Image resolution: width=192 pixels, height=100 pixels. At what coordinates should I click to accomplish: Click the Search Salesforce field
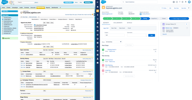[x=139, y=2]
